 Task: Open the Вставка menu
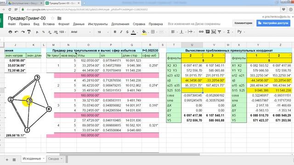pos(49,24)
